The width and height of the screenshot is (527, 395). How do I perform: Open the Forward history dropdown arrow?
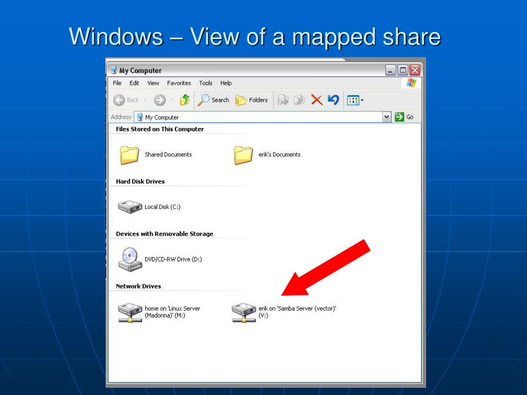pyautogui.click(x=172, y=100)
